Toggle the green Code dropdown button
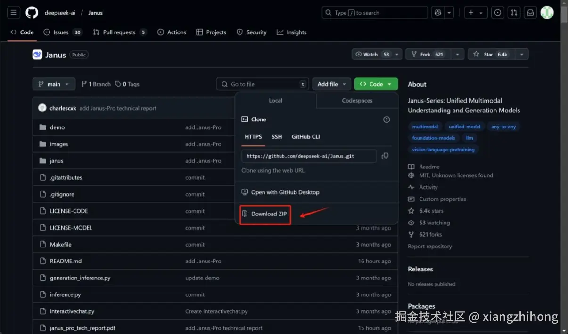This screenshot has width=568, height=334. tap(376, 84)
